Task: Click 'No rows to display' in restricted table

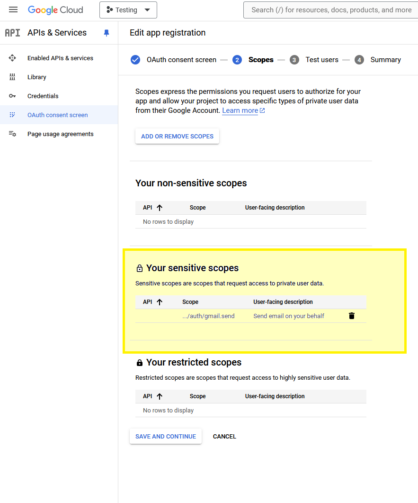Action: (168, 410)
